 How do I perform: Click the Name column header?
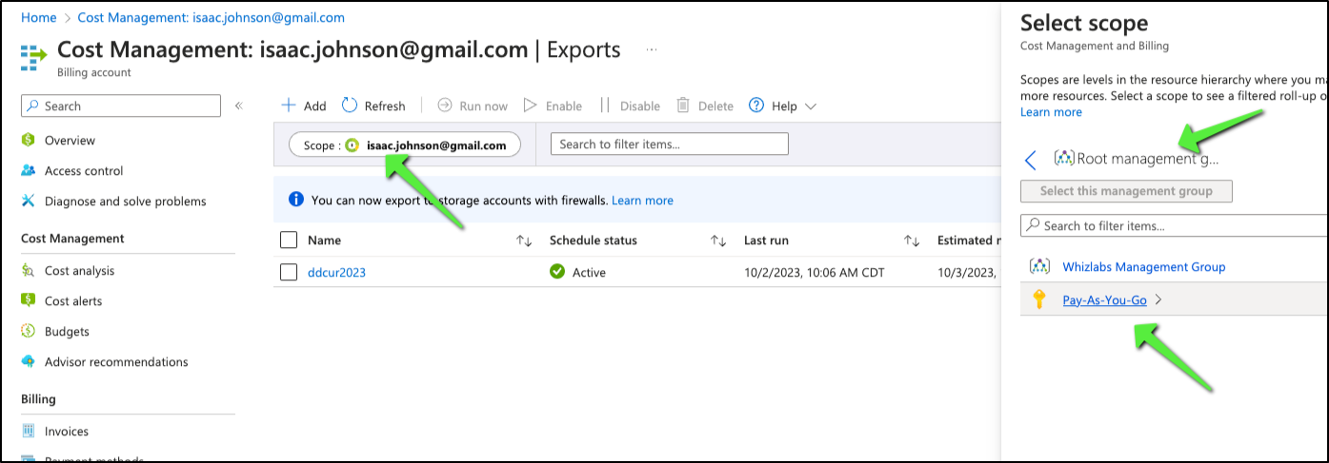324,241
